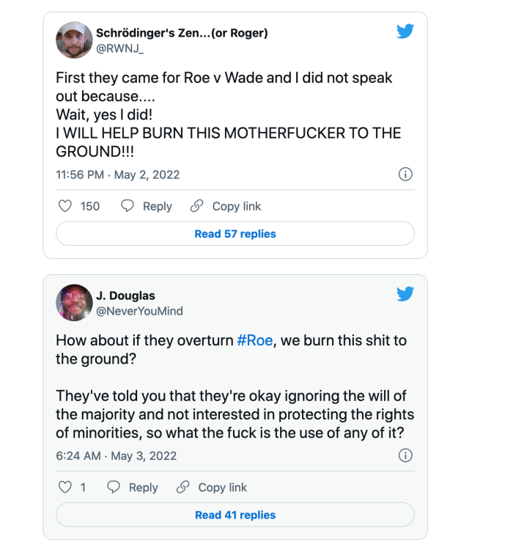Click the reply bubble icon on Roger's tweet

(x=128, y=206)
